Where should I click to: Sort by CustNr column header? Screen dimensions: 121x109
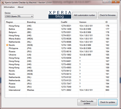point(69,22)
